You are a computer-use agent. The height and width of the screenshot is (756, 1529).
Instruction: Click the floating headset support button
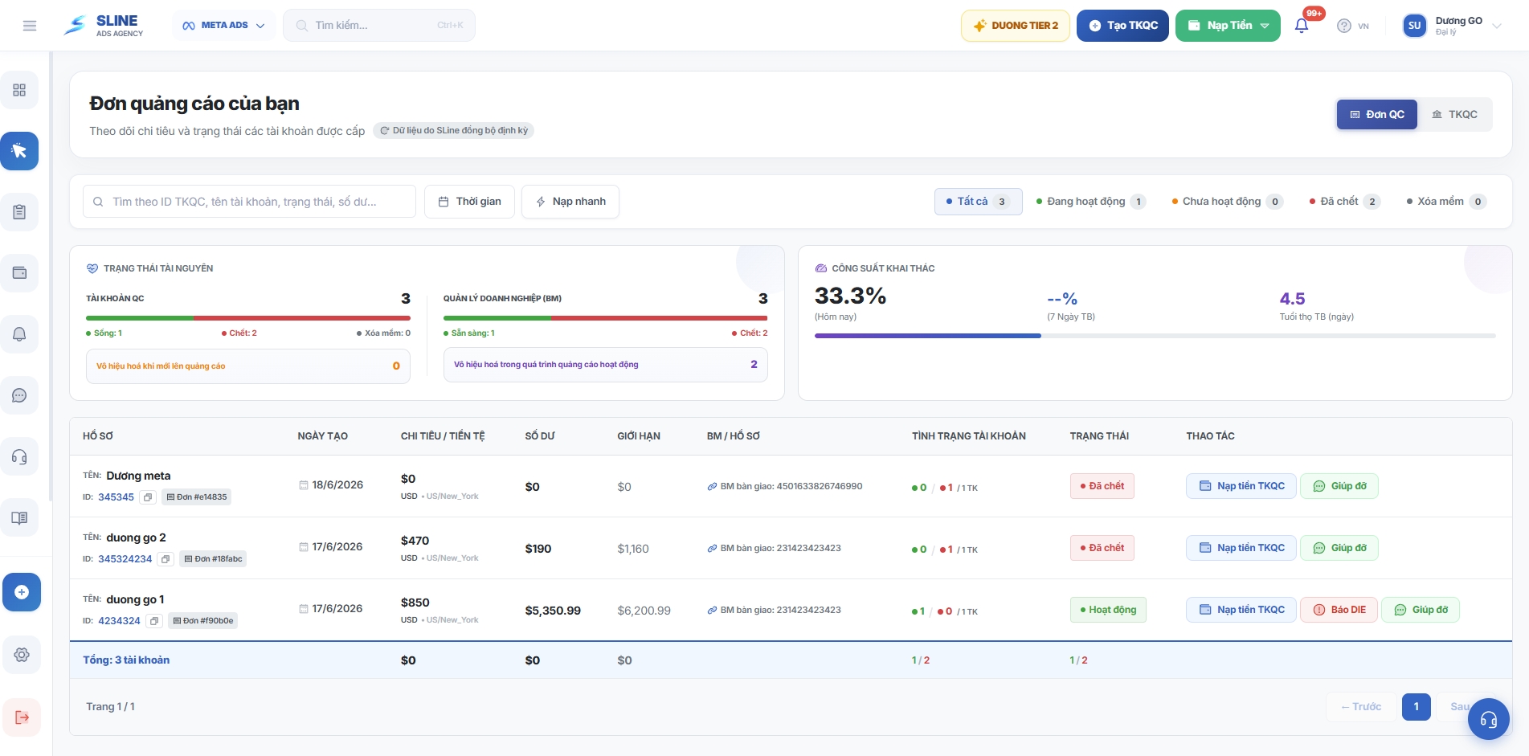(1489, 719)
